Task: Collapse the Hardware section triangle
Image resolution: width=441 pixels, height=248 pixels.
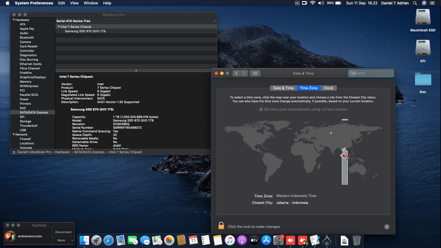Action: click(x=14, y=20)
